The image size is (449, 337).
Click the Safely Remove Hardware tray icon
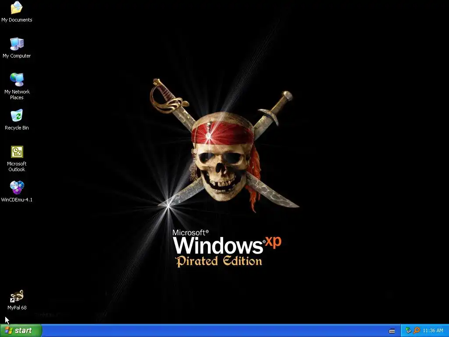coord(408,330)
